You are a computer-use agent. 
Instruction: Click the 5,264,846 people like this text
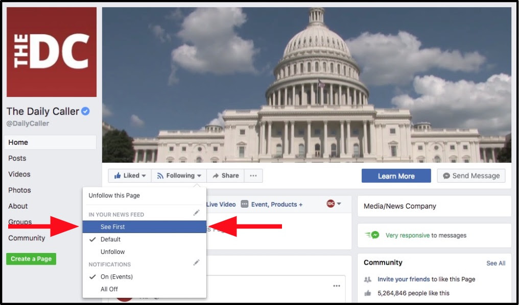point(413,293)
